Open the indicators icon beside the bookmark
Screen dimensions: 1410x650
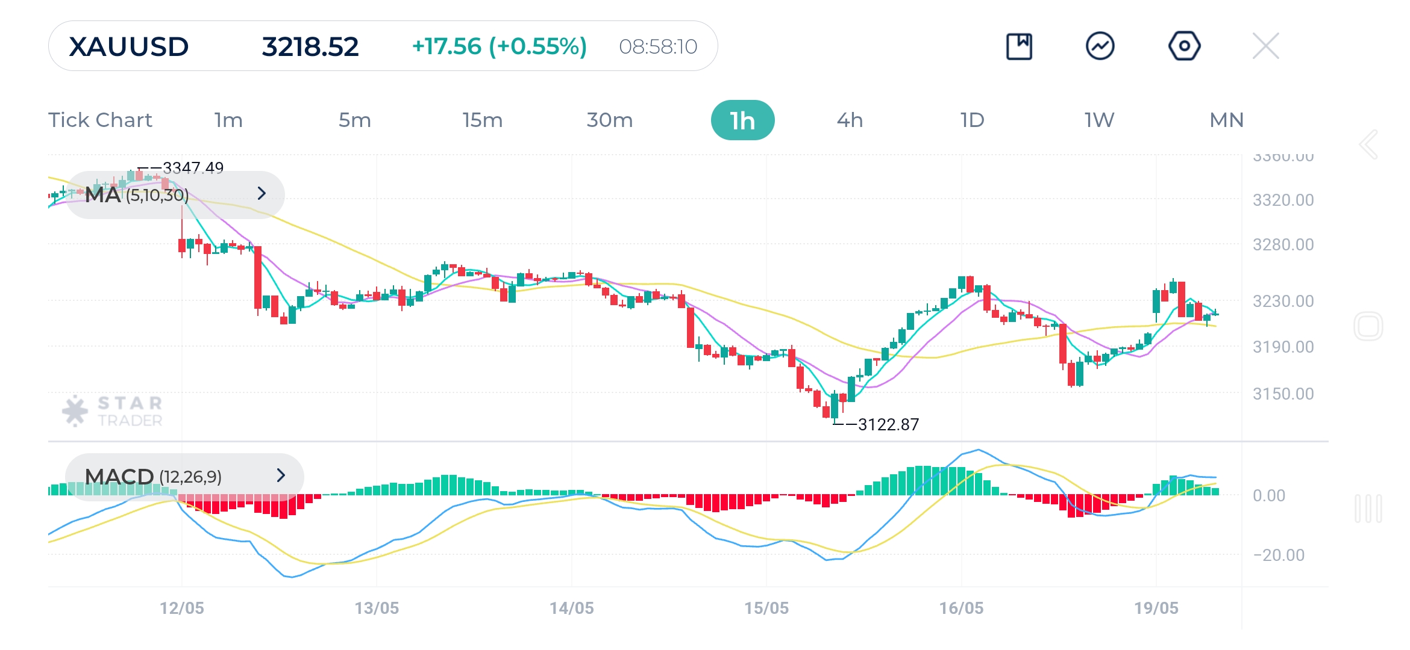1101,45
